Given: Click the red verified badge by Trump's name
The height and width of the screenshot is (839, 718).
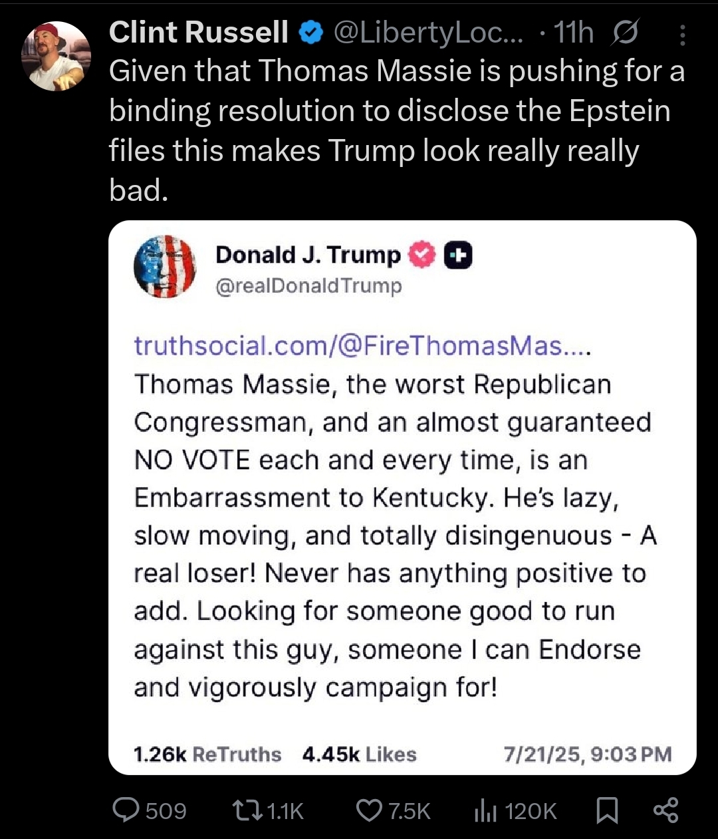Looking at the screenshot, I should (x=421, y=255).
